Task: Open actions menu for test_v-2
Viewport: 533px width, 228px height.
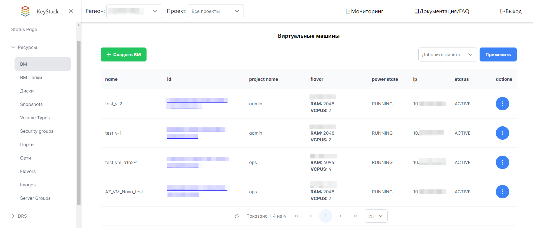Action: pyautogui.click(x=502, y=104)
